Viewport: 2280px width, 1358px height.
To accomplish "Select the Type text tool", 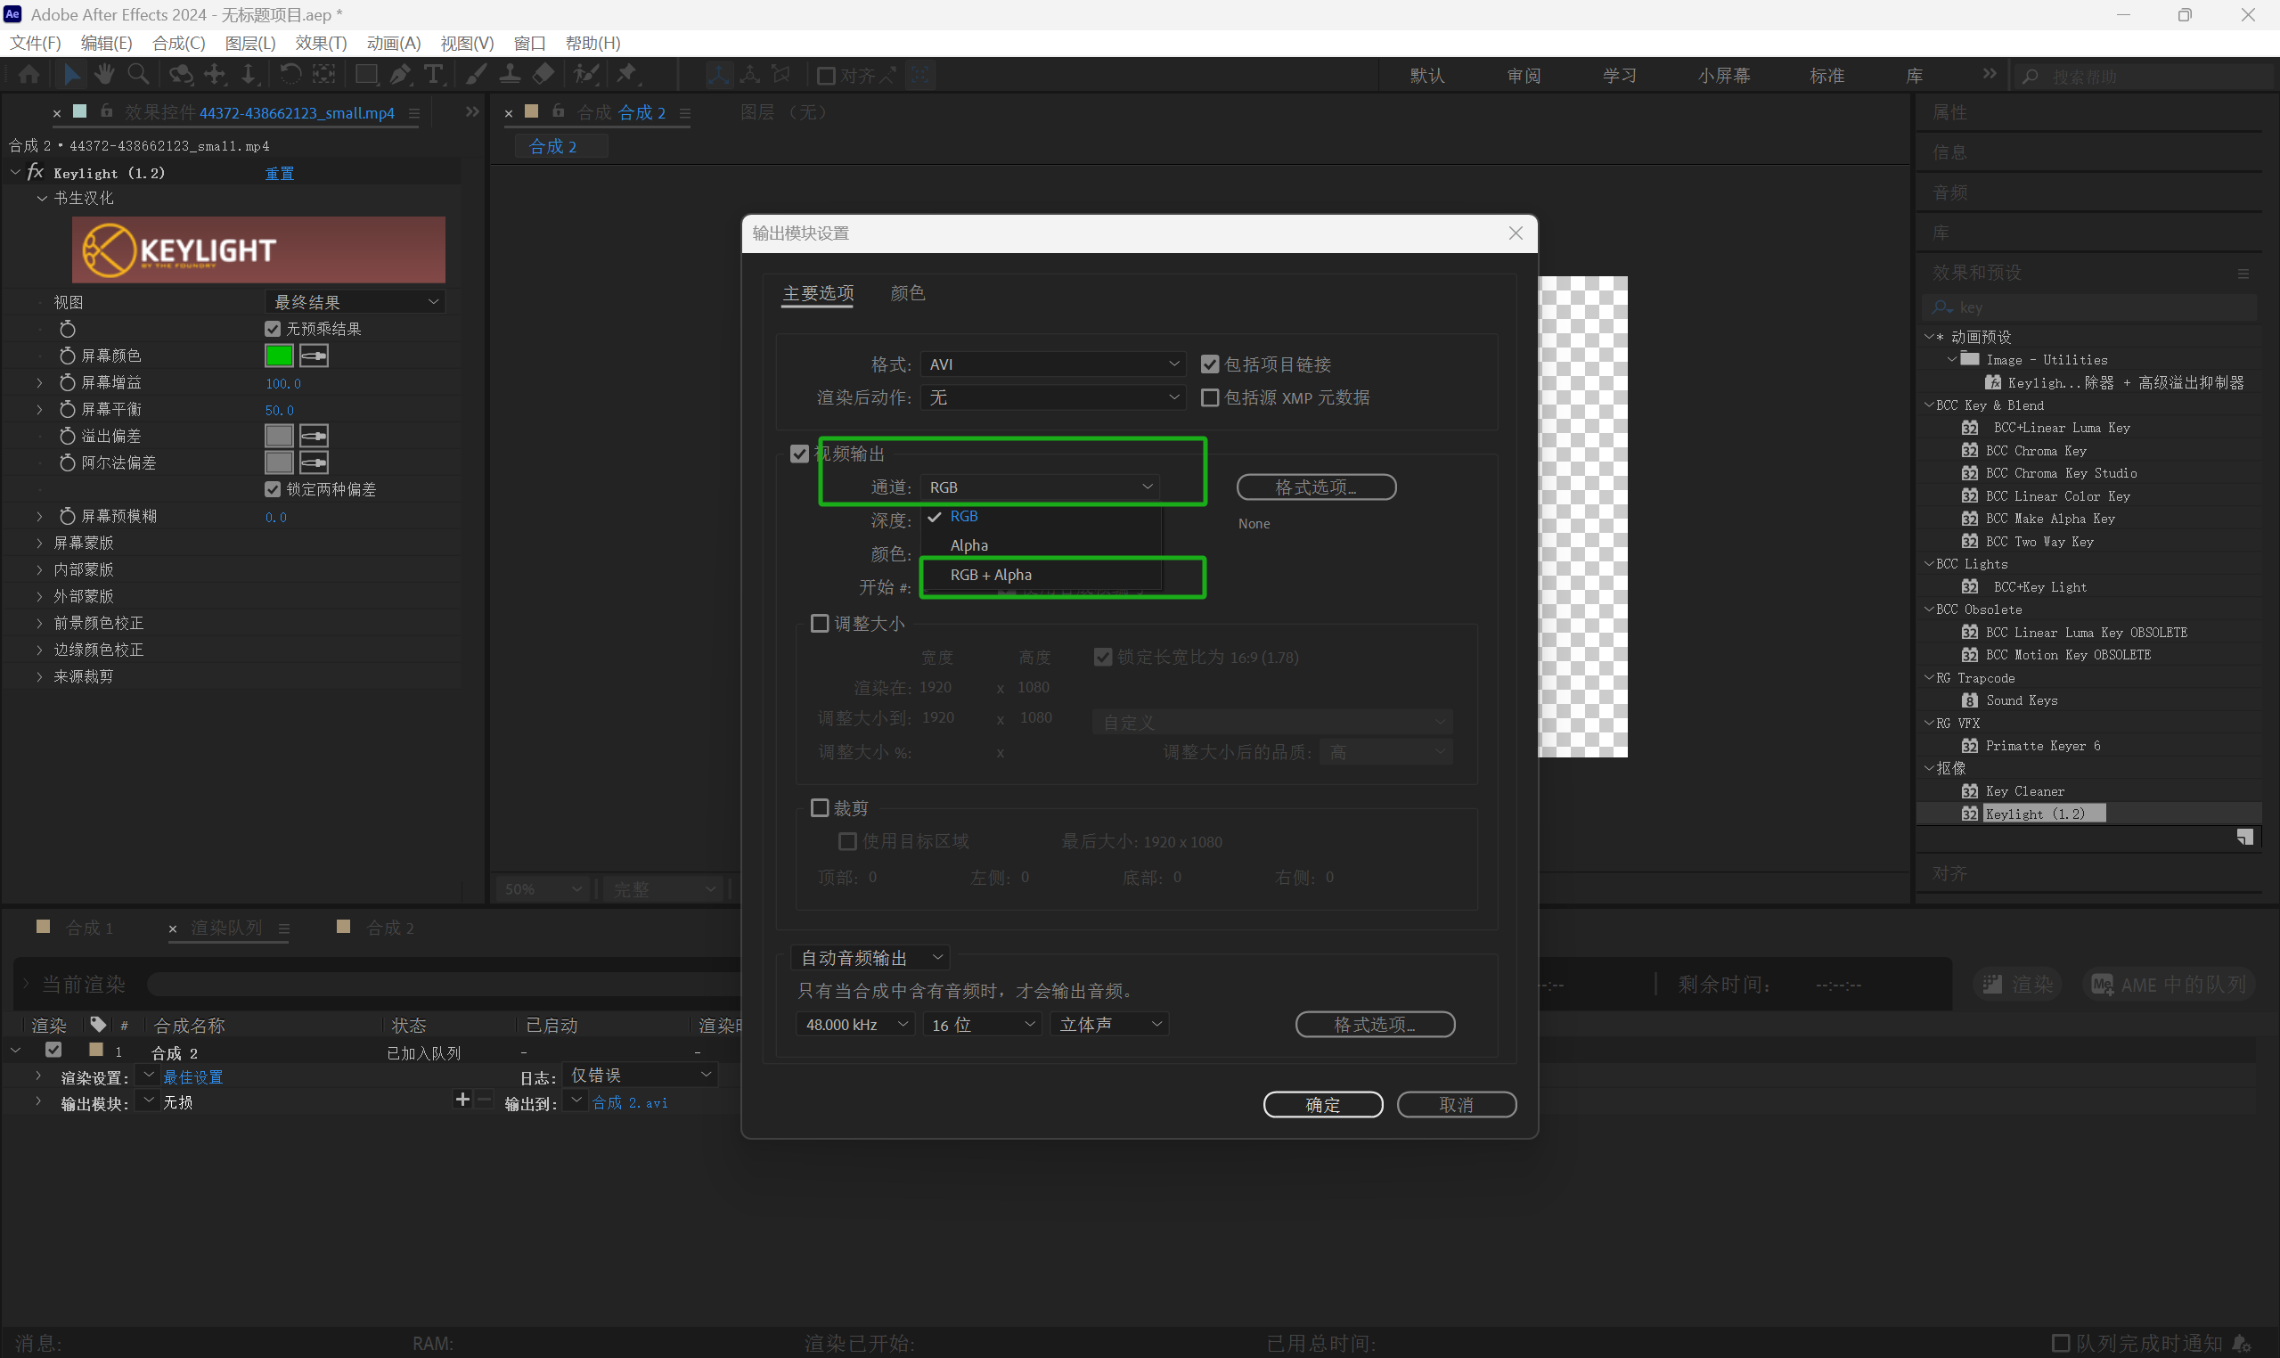I will pos(434,75).
